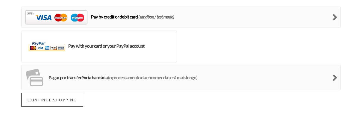354x133 pixels.
Task: Open bank transfer option via right chevron
Action: click(335, 78)
